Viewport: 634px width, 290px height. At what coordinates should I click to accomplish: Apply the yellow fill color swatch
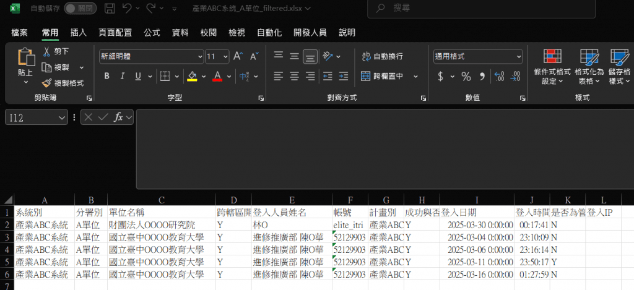[192, 76]
